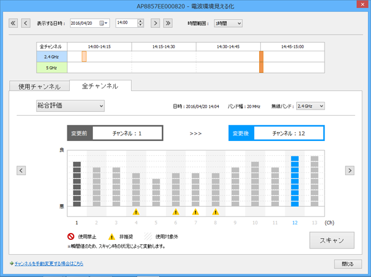Click the channel label 1 under the chart
The height and width of the screenshot is (277, 371).
pos(77,223)
